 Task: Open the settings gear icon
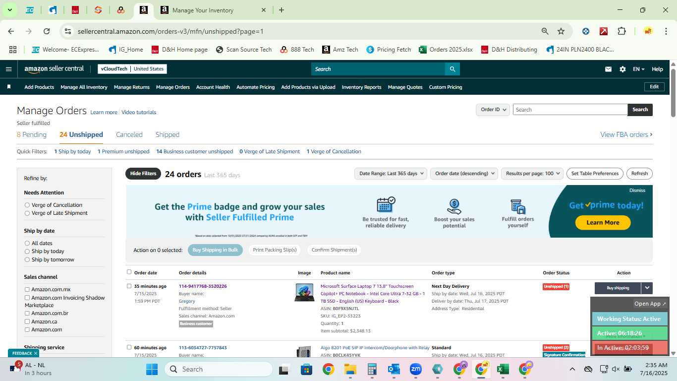click(x=622, y=69)
